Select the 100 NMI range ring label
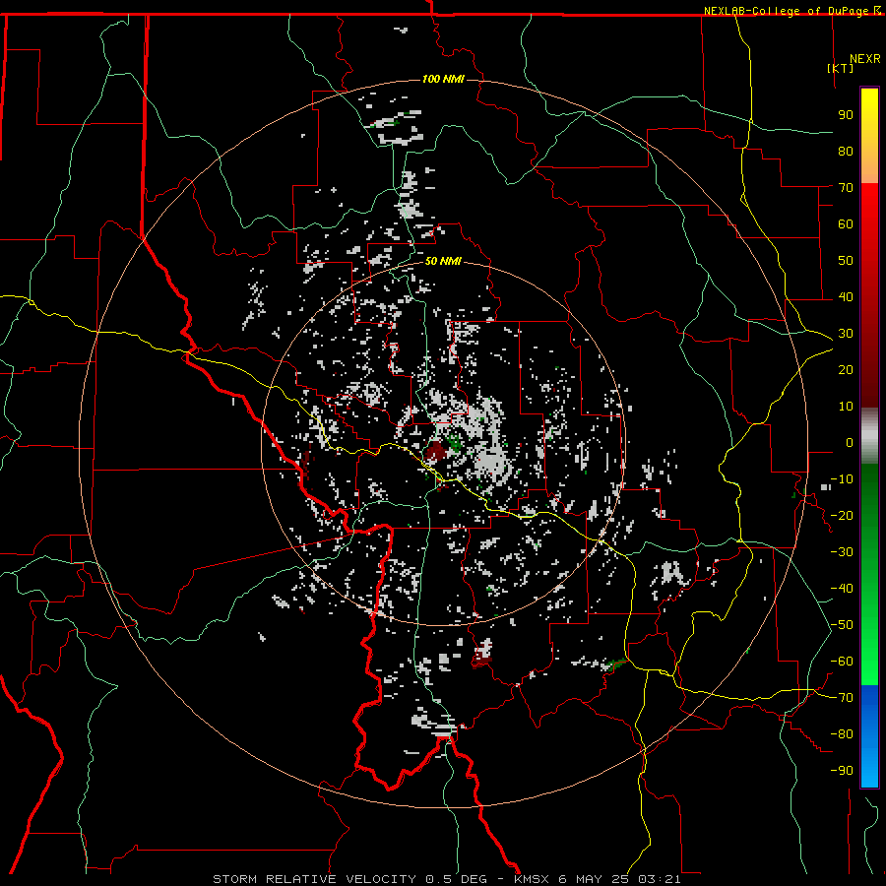 pyautogui.click(x=443, y=79)
